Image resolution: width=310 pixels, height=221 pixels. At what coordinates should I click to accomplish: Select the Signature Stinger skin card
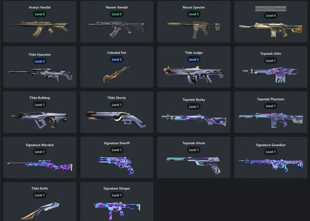click(117, 202)
